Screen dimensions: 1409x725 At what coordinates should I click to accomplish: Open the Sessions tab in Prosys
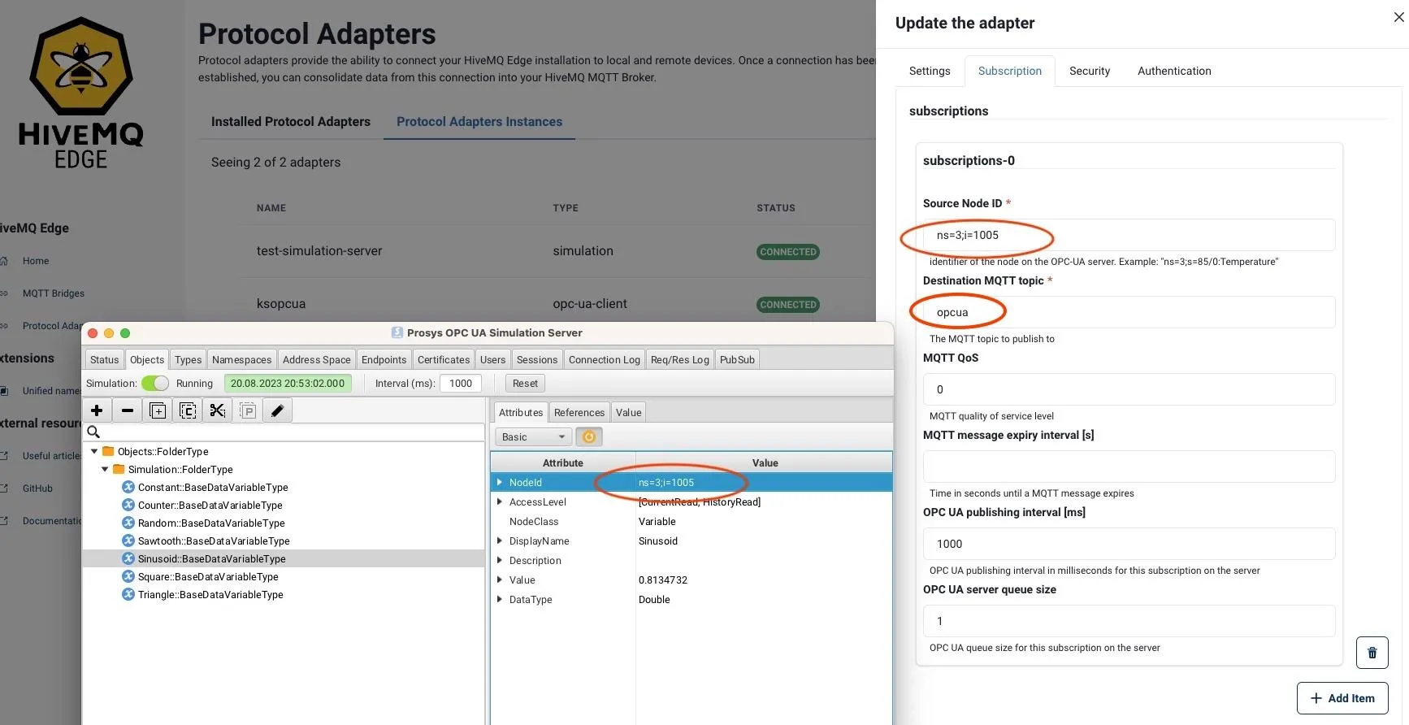537,359
